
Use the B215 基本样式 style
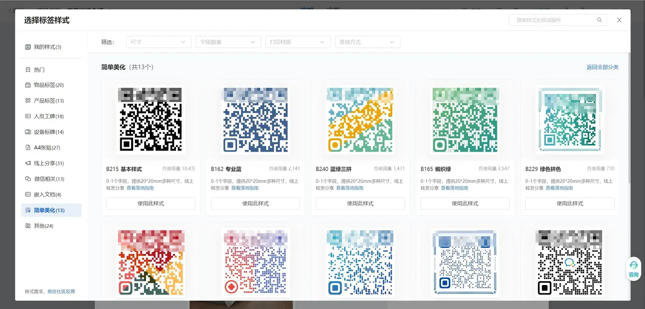coord(151,203)
